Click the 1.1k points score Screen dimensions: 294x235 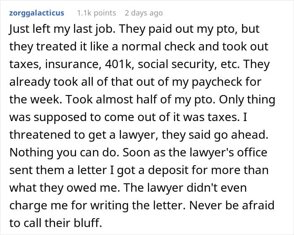point(96,13)
